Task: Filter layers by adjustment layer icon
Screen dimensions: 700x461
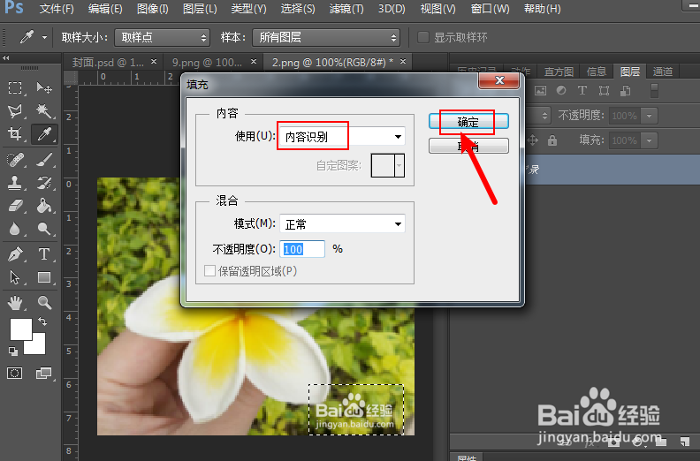Action: point(561,91)
